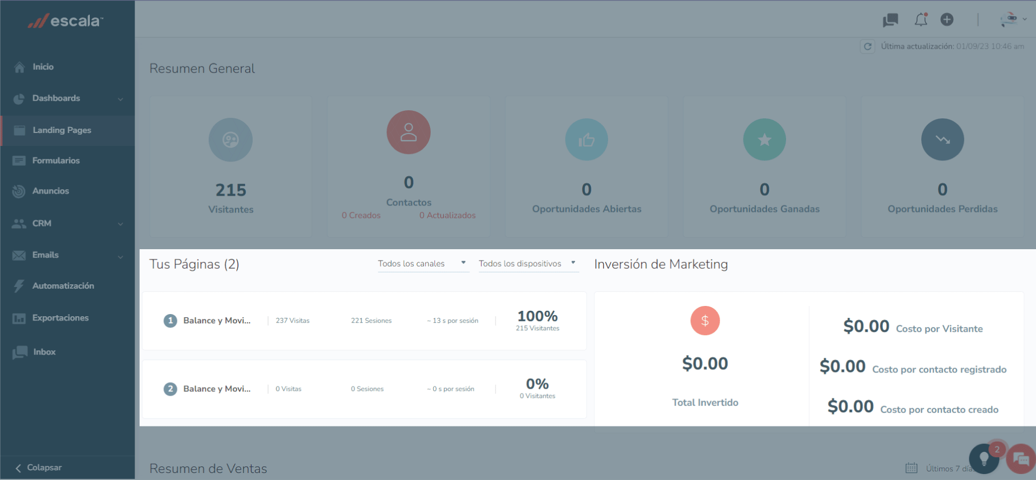
Task: Collapse the sidebar with Colapsar
Action: tap(38, 468)
